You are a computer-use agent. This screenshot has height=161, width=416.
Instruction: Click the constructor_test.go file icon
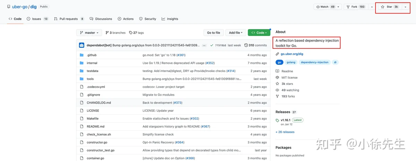[82, 150]
